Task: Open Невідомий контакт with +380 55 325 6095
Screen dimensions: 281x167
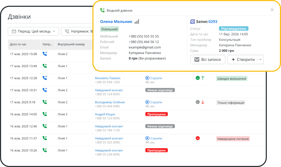Action: point(109,138)
